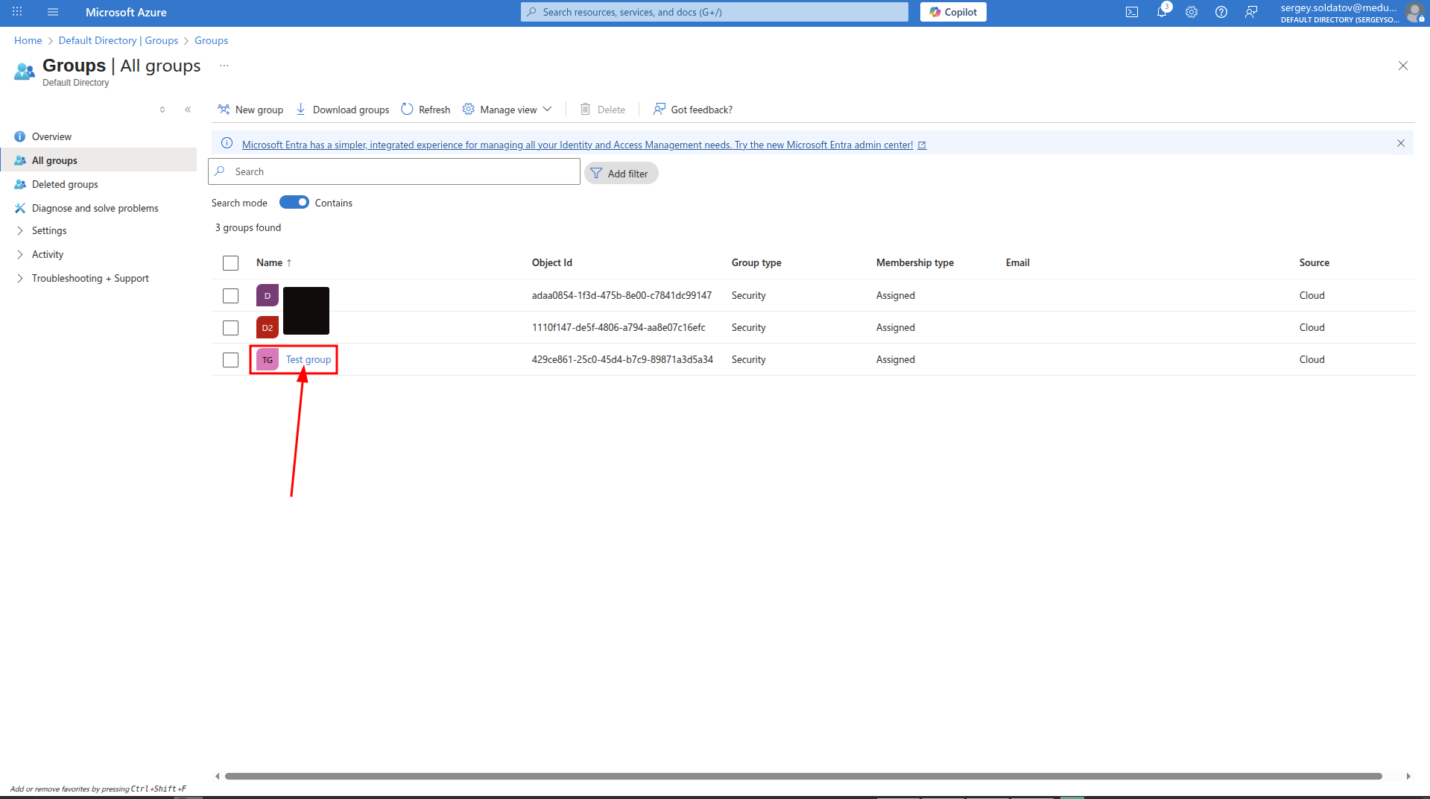Click the scrollbar right arrow

click(x=1408, y=776)
